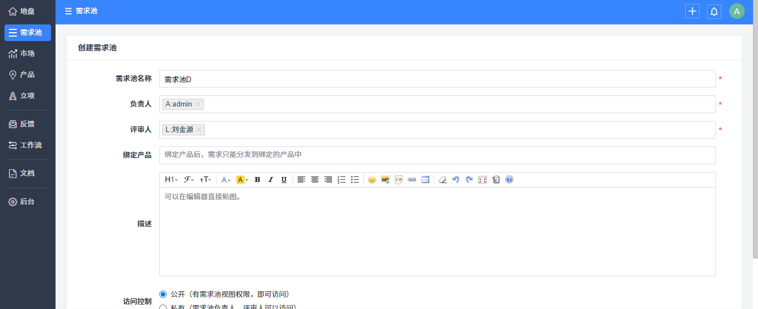Open 产品 sidebar item
This screenshot has height=309, width=758.
tap(28, 75)
